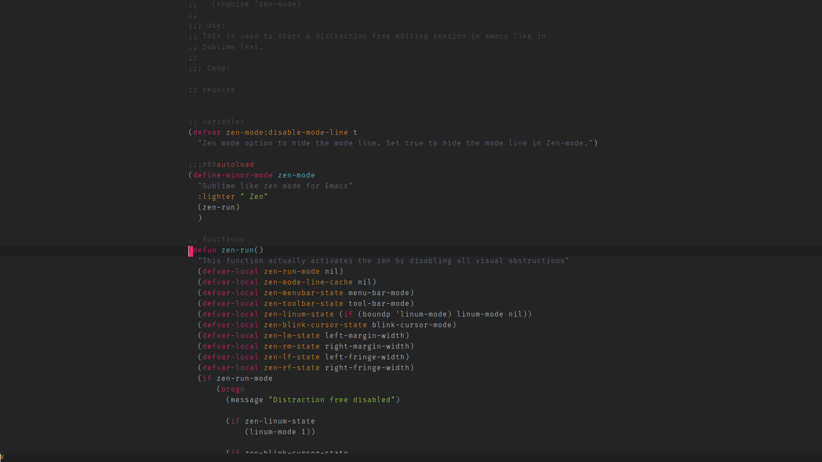Click the zen-blink-cursor-state defvar-local variable
The width and height of the screenshot is (822, 462).
pos(315,325)
